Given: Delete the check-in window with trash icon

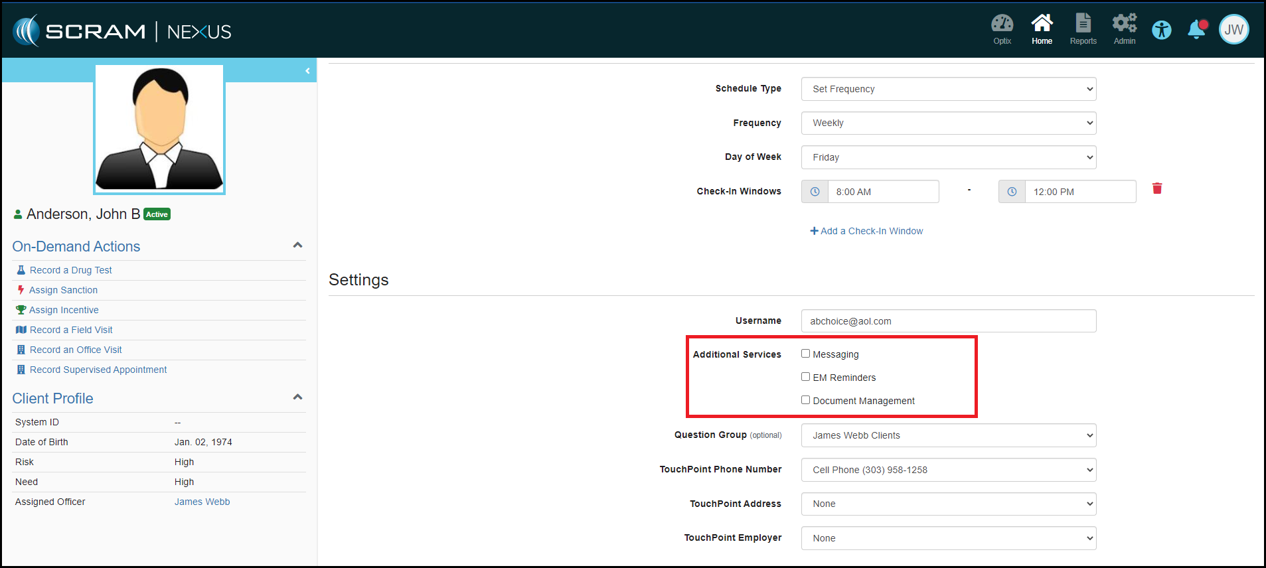Looking at the screenshot, I should click(1157, 188).
